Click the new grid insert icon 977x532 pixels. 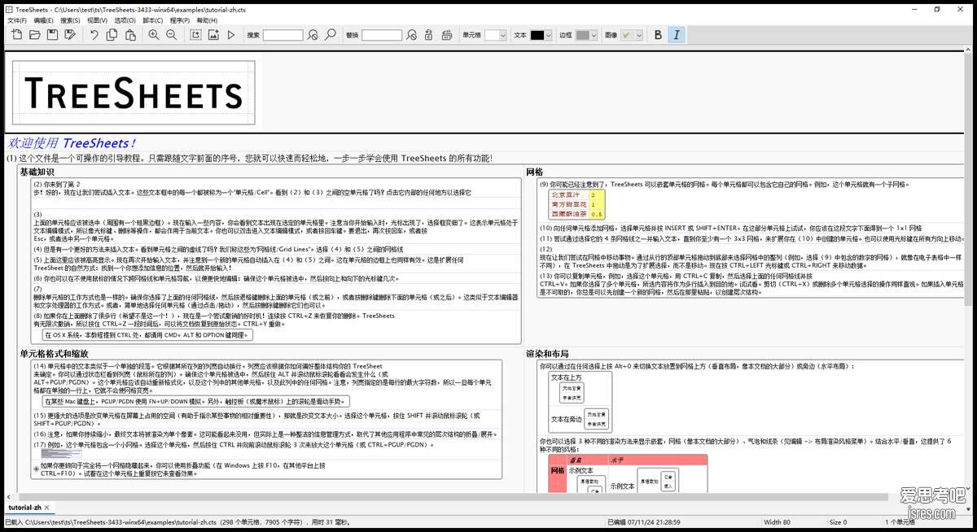coord(195,35)
